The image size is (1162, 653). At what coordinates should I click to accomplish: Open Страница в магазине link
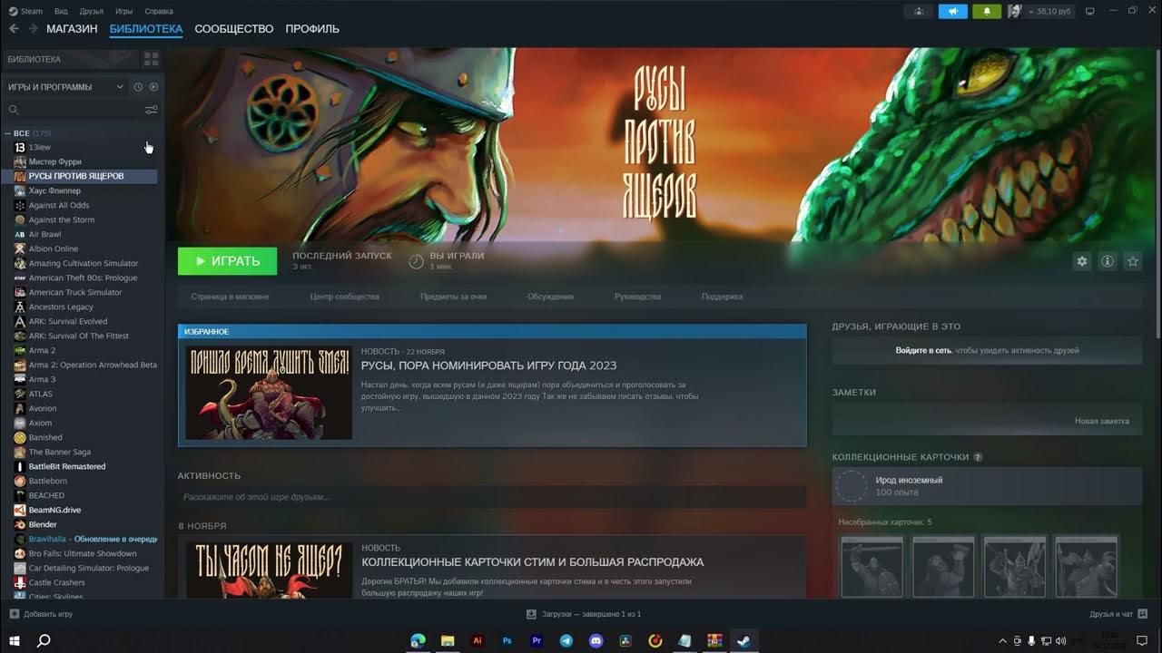coord(230,297)
